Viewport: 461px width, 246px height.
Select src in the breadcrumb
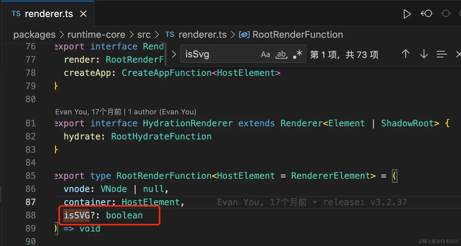(144, 35)
